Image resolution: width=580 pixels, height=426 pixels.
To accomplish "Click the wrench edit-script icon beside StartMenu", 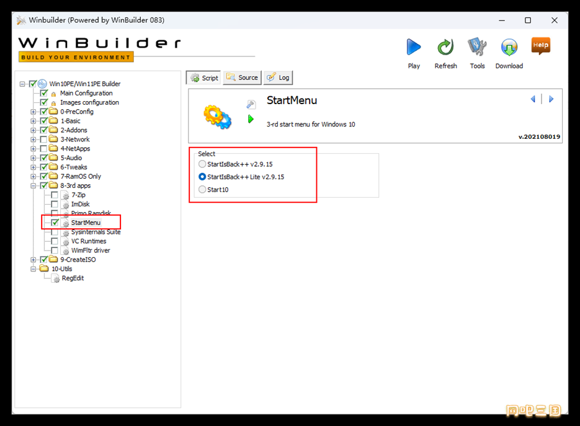I will 251,105.
